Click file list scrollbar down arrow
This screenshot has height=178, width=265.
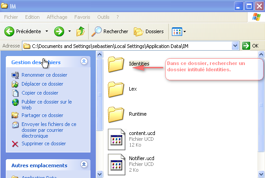(261, 174)
